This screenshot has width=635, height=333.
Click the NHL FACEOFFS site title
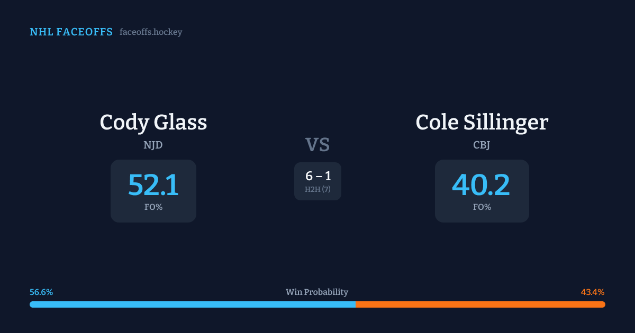[x=71, y=32]
